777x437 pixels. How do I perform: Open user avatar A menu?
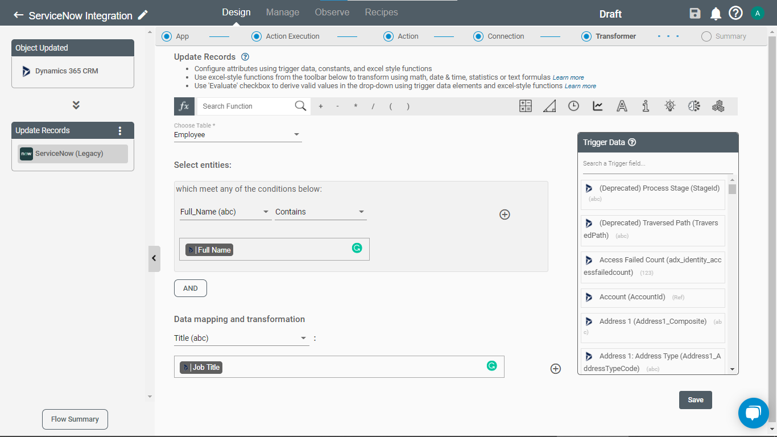tap(757, 13)
